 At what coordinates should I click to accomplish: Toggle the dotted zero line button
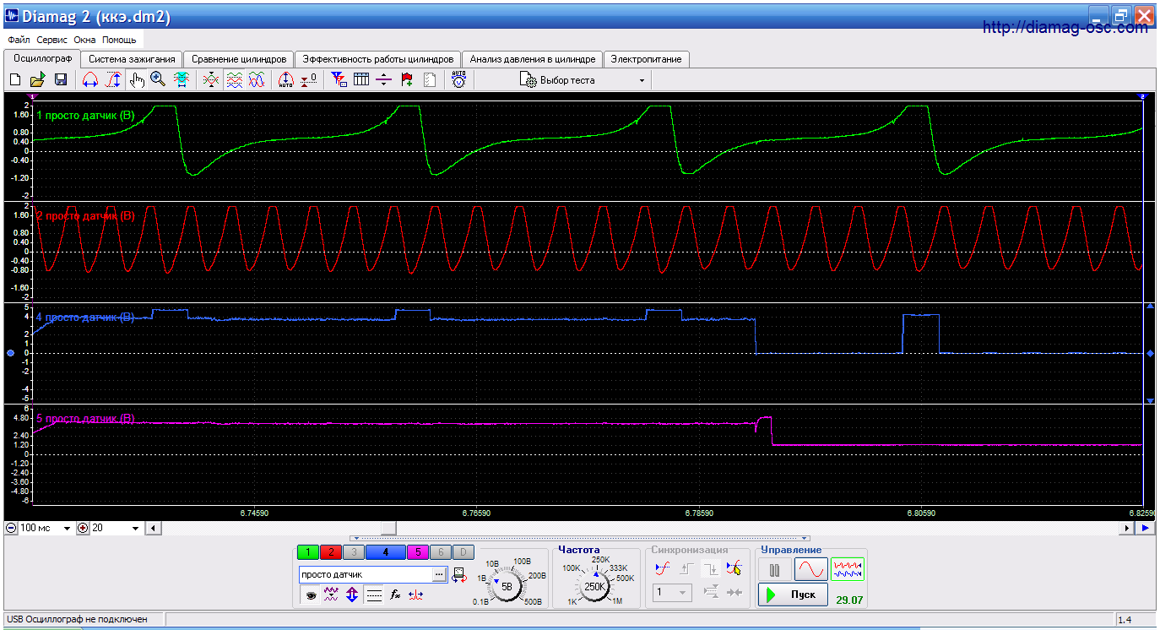coord(374,595)
